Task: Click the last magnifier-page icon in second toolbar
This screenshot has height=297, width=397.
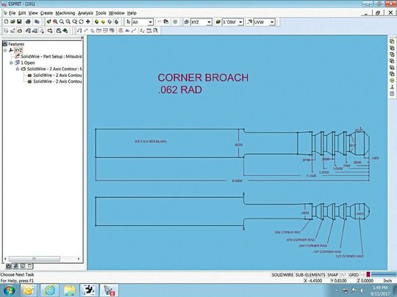Action: coord(155,31)
